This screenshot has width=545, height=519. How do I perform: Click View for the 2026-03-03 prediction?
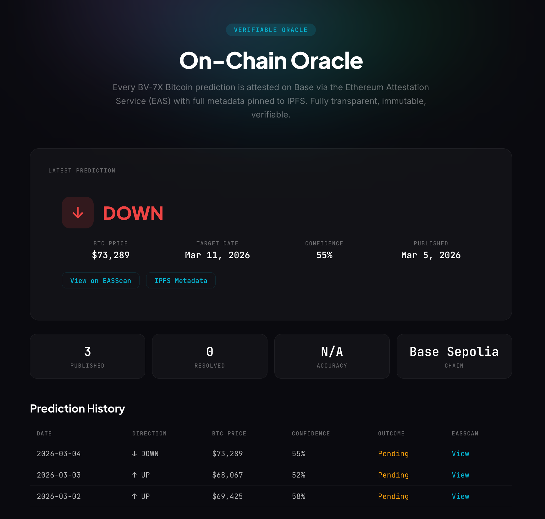(x=460, y=475)
